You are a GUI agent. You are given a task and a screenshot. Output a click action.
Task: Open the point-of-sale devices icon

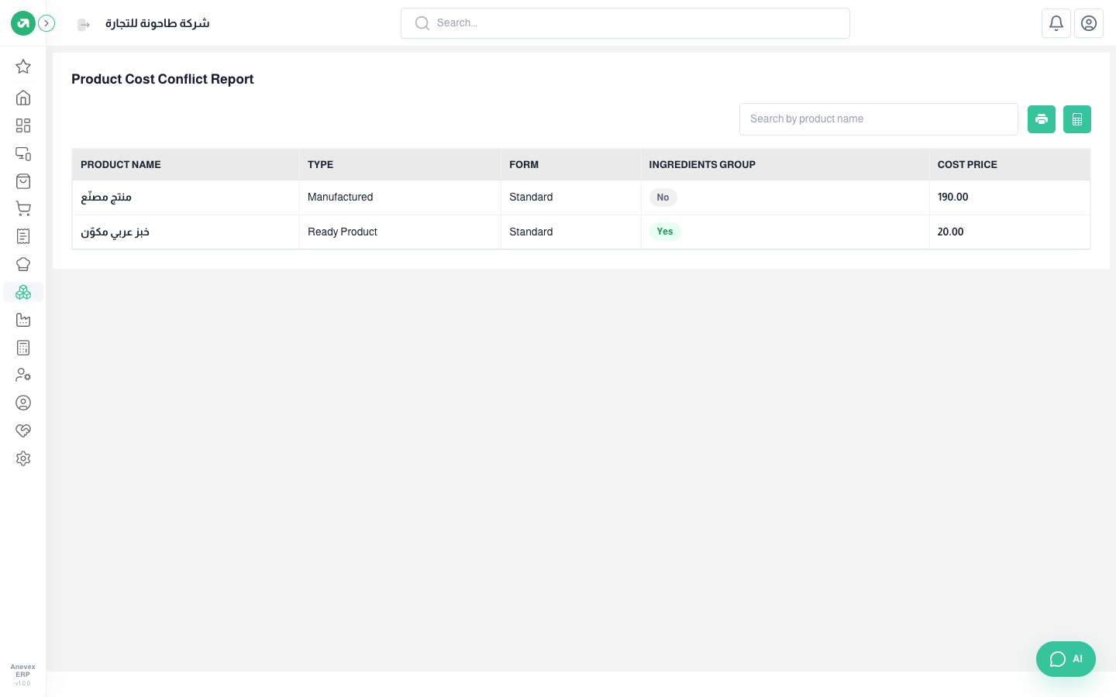point(23,153)
